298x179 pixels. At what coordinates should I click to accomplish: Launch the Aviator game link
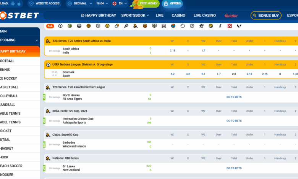click(231, 16)
